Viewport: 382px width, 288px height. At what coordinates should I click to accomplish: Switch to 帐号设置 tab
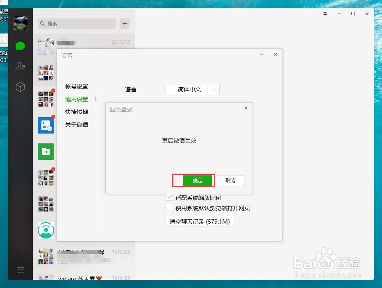point(77,86)
